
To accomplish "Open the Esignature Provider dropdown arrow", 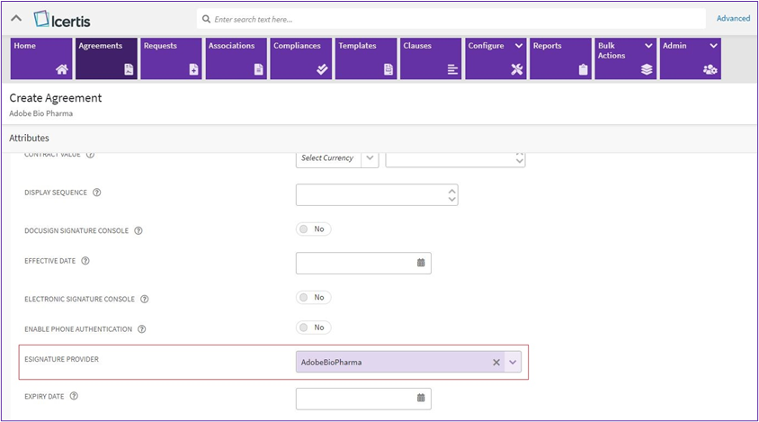I will [513, 363].
